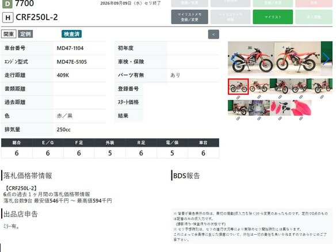Select the engine close-up thumbnail
336x252 pixels.
coord(259,108)
